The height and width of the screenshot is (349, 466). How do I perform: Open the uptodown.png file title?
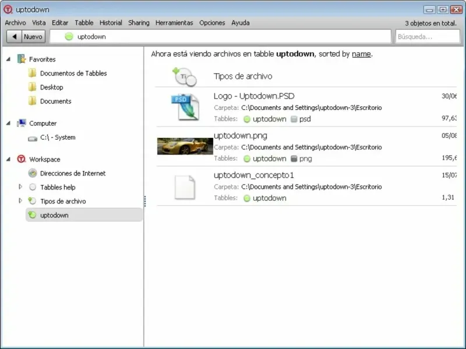coord(241,136)
